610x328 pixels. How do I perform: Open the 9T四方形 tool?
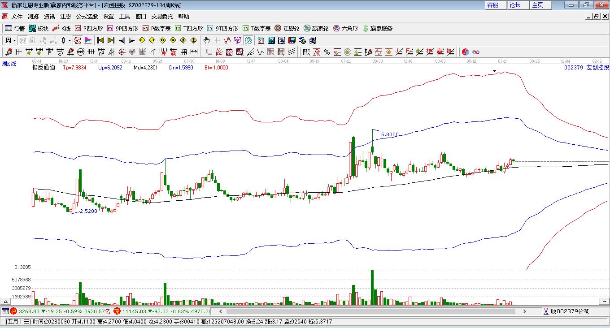(x=222, y=28)
